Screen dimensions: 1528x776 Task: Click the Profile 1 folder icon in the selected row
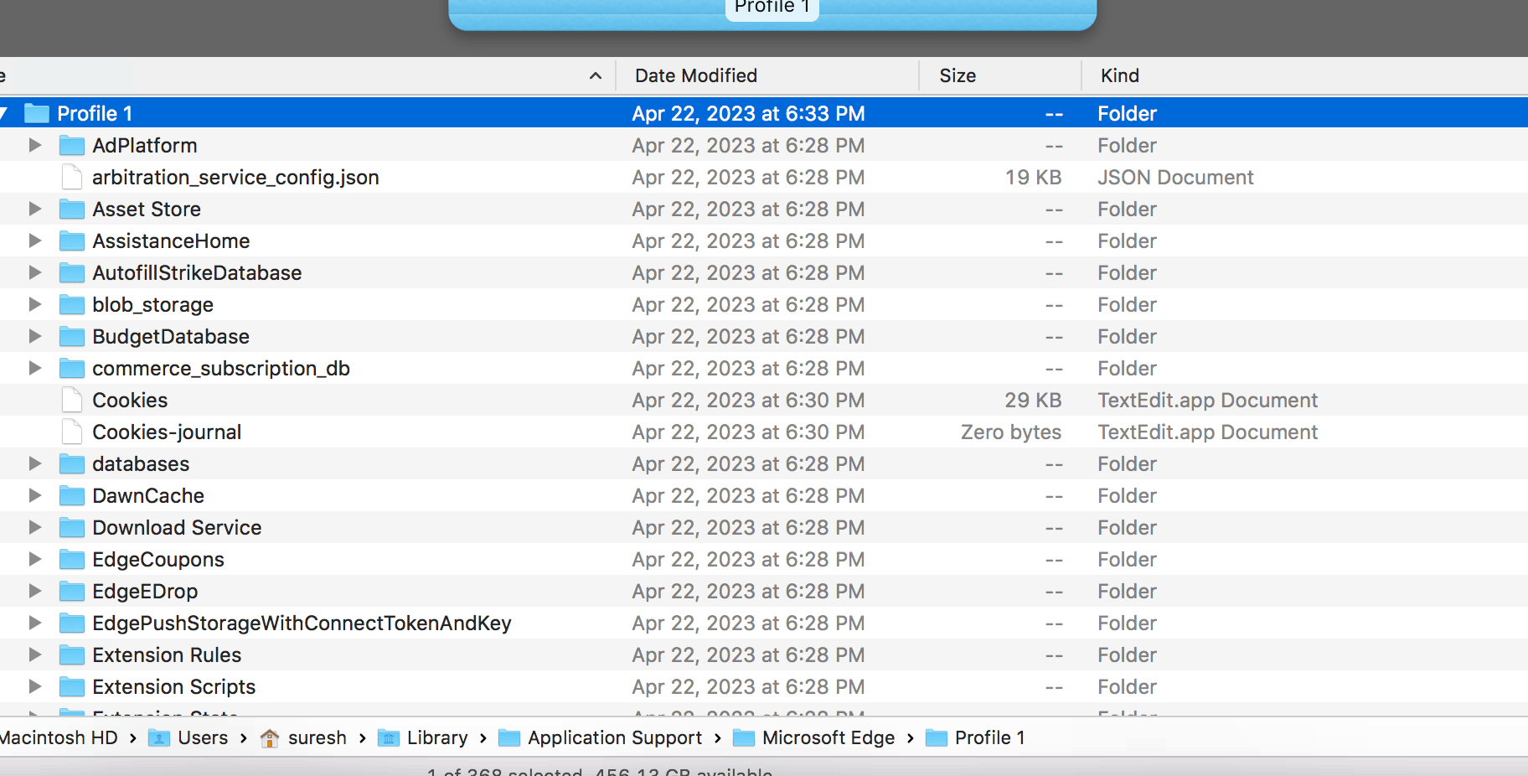click(x=37, y=113)
